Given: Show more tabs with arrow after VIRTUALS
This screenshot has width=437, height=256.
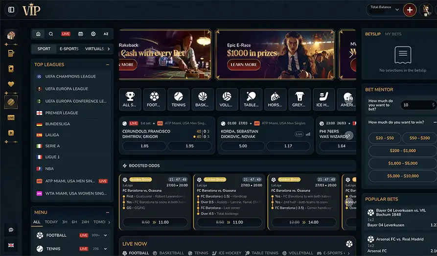Looking at the screenshot, I should pyautogui.click(x=109, y=49).
